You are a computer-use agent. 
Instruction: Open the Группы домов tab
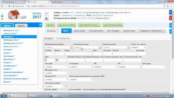[79, 31]
